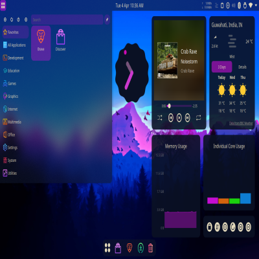The height and width of the screenshot is (259, 259).
Task: Click the lock screen button in widget
Action: 209,227
